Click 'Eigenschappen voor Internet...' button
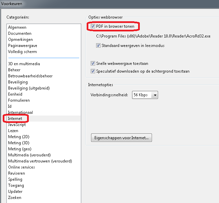This screenshot has height=203, width=219. pos(122,138)
